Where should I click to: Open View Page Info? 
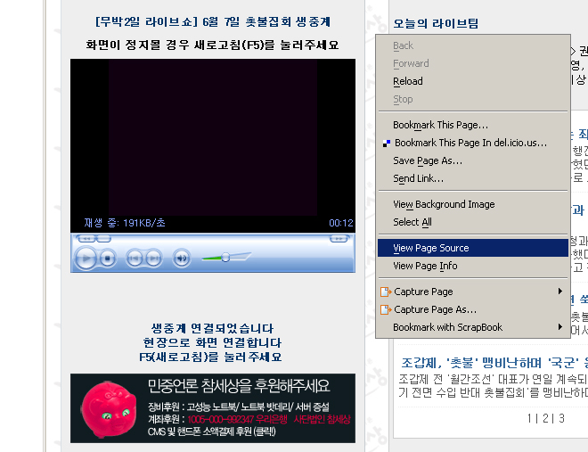[473, 266]
